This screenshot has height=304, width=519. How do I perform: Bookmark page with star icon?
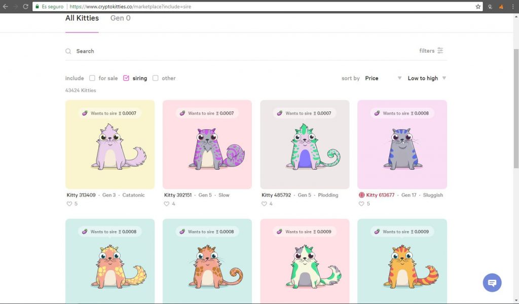[478, 6]
